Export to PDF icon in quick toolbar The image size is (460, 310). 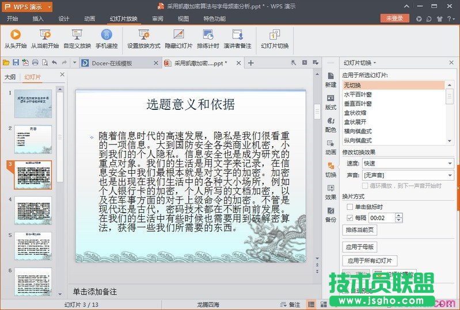click(25, 63)
